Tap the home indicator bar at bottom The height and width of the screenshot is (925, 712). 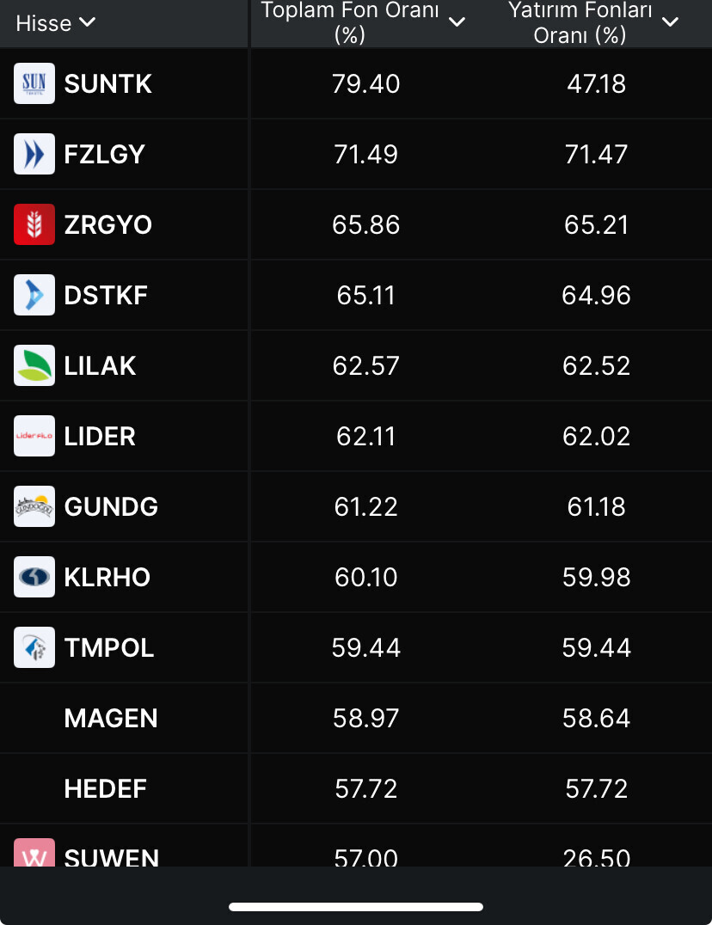pos(356,906)
